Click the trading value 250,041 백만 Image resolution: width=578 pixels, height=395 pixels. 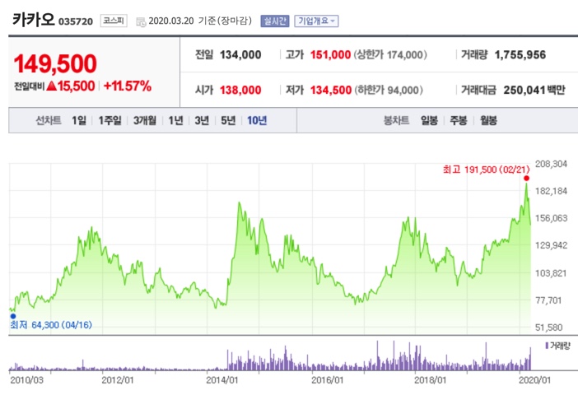pos(534,90)
